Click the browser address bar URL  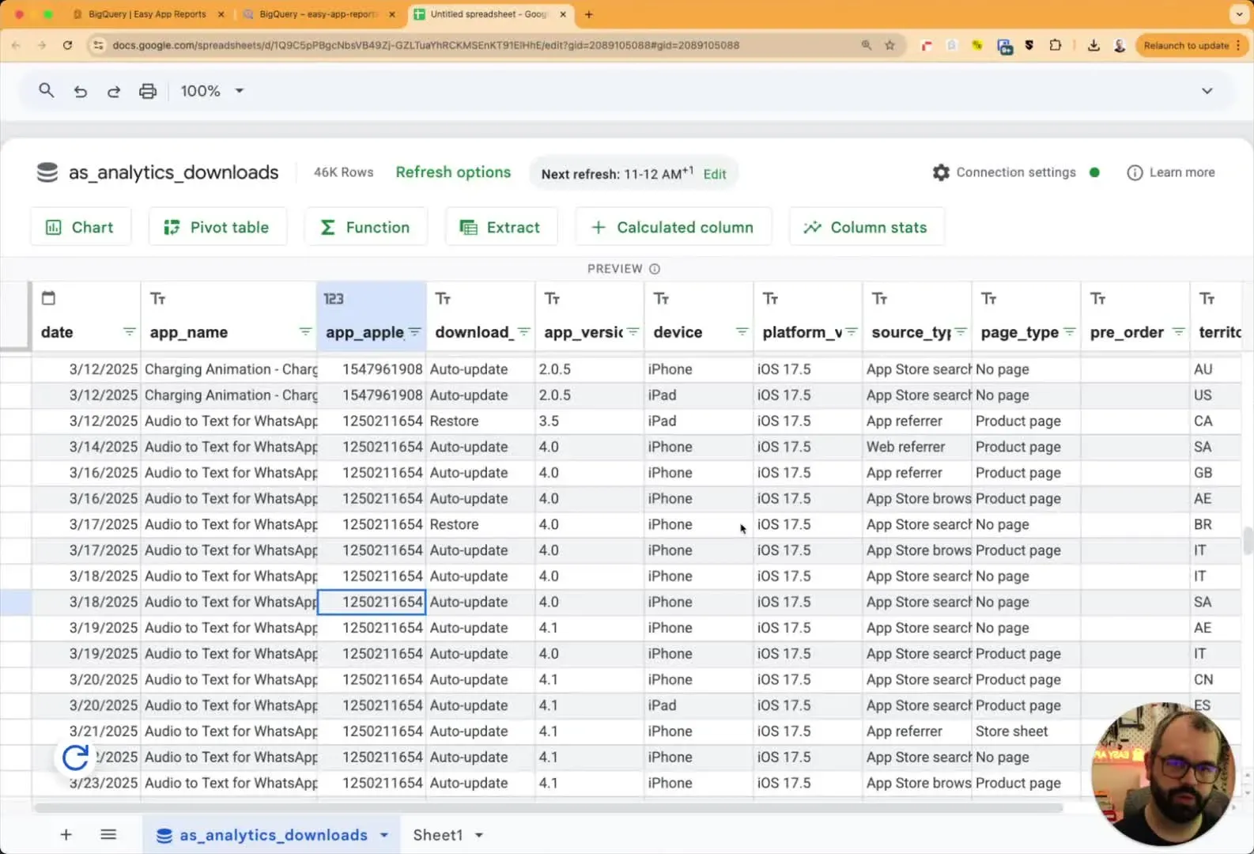(426, 46)
